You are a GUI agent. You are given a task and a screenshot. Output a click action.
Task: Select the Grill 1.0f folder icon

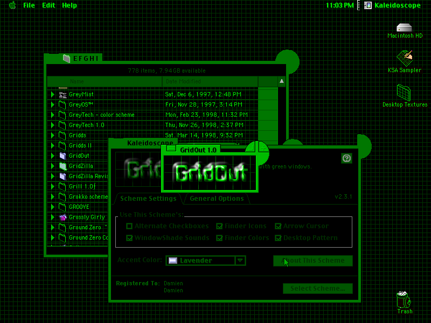point(62,187)
